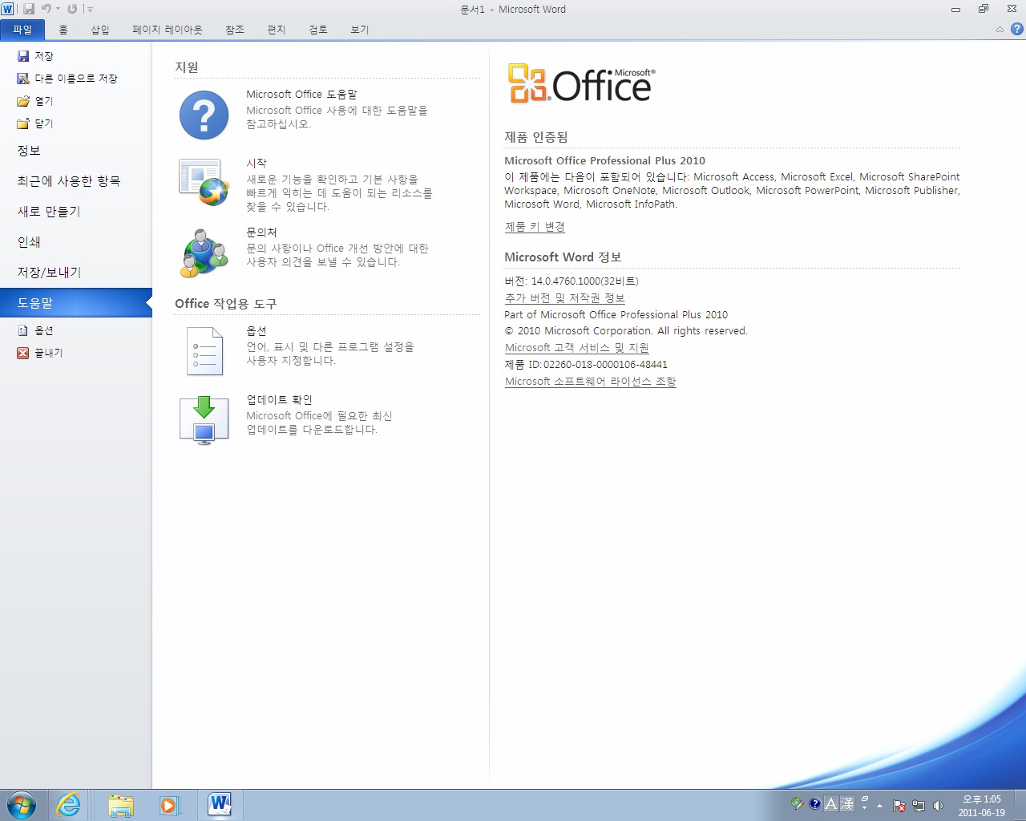Select 닫기 (Close) in the sidebar
The image size is (1026, 821).
36,123
